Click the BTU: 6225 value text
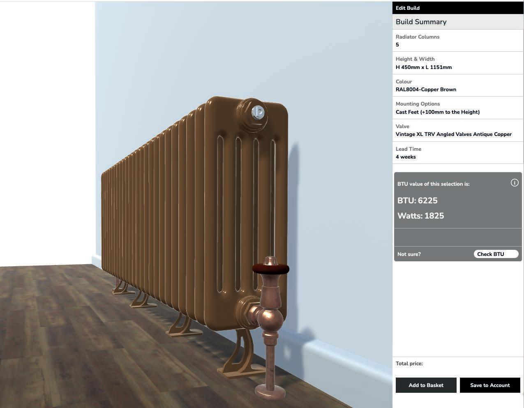The image size is (524, 408). click(417, 201)
